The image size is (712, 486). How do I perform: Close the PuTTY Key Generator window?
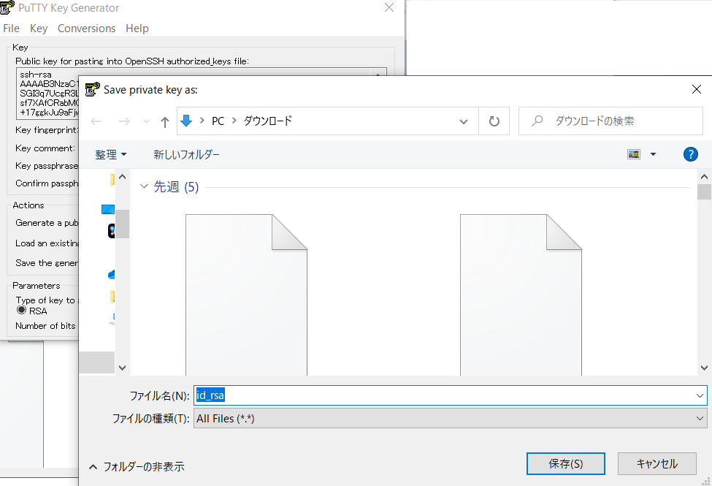click(389, 8)
